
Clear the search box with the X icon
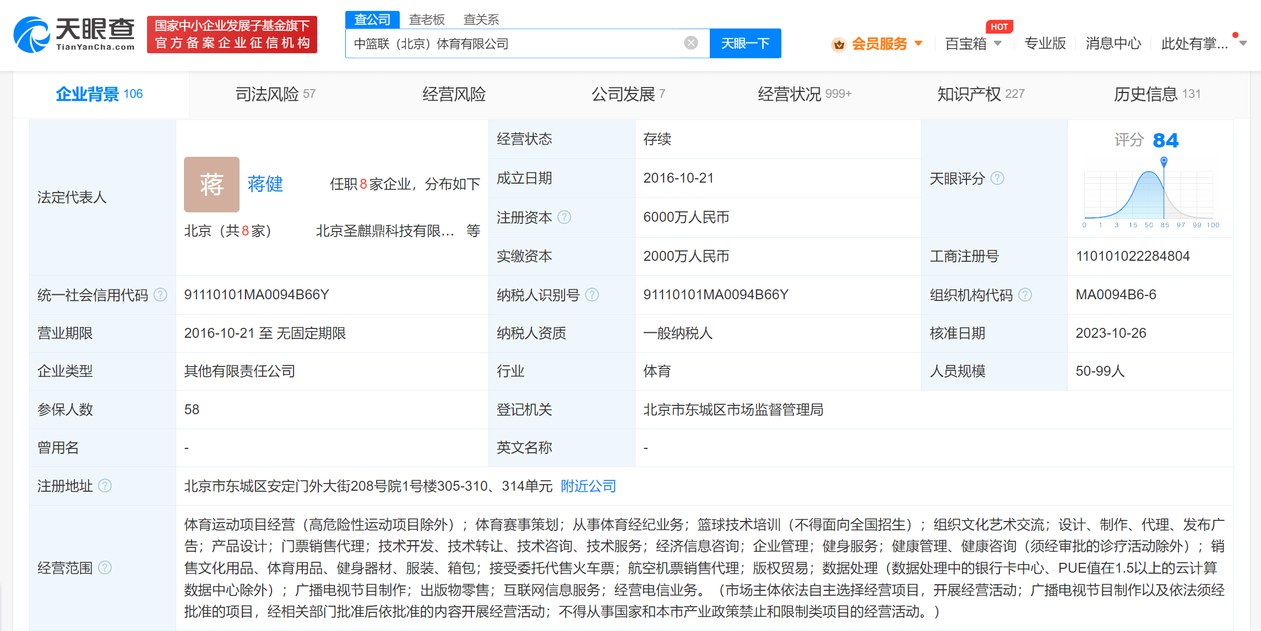pyautogui.click(x=691, y=43)
